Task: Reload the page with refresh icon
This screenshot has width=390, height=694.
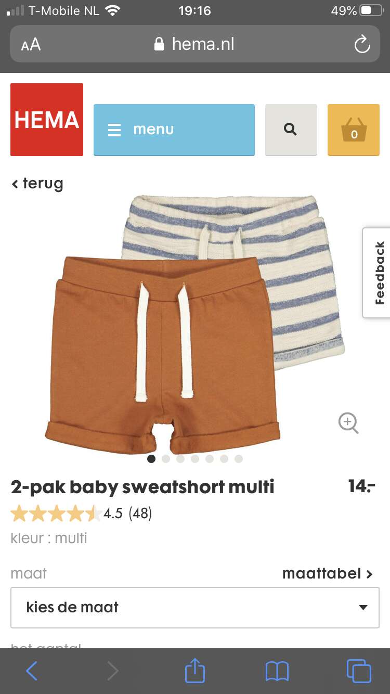Action: pos(362,44)
